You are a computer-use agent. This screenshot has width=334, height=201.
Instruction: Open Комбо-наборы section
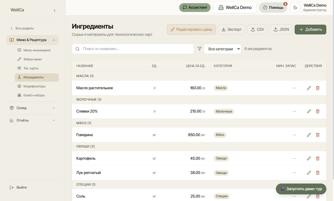pyautogui.click(x=37, y=95)
